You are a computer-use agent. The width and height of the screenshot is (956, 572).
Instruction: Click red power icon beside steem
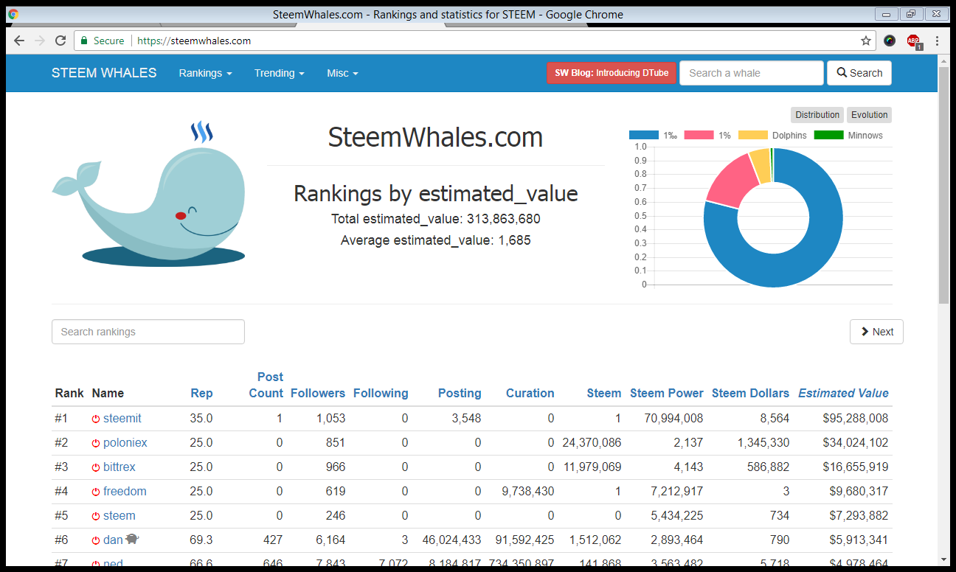[96, 516]
